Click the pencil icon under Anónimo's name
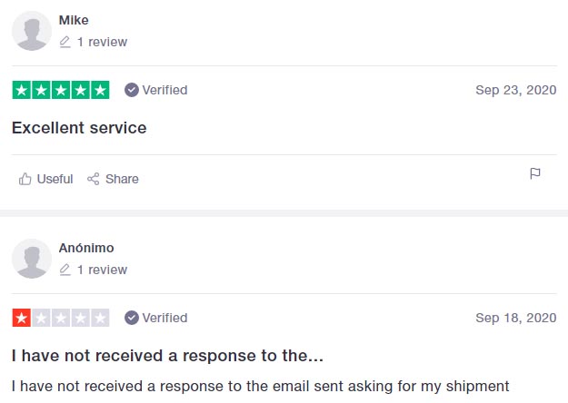The width and height of the screenshot is (568, 403). (x=65, y=270)
